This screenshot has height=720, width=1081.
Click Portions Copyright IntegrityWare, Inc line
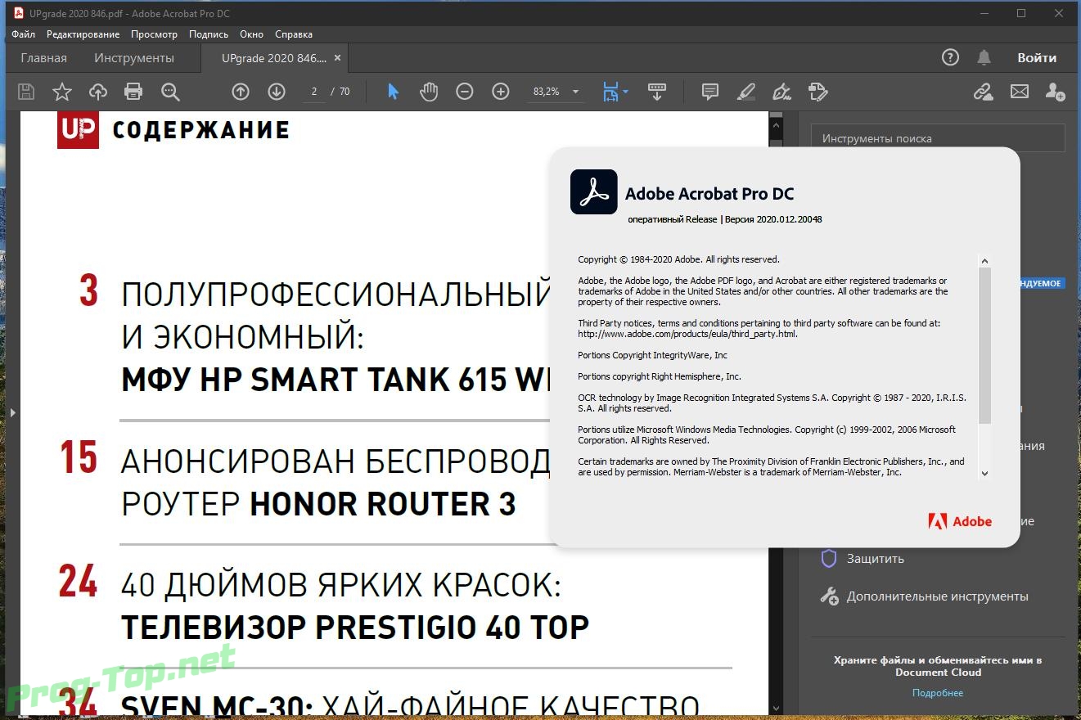point(652,355)
